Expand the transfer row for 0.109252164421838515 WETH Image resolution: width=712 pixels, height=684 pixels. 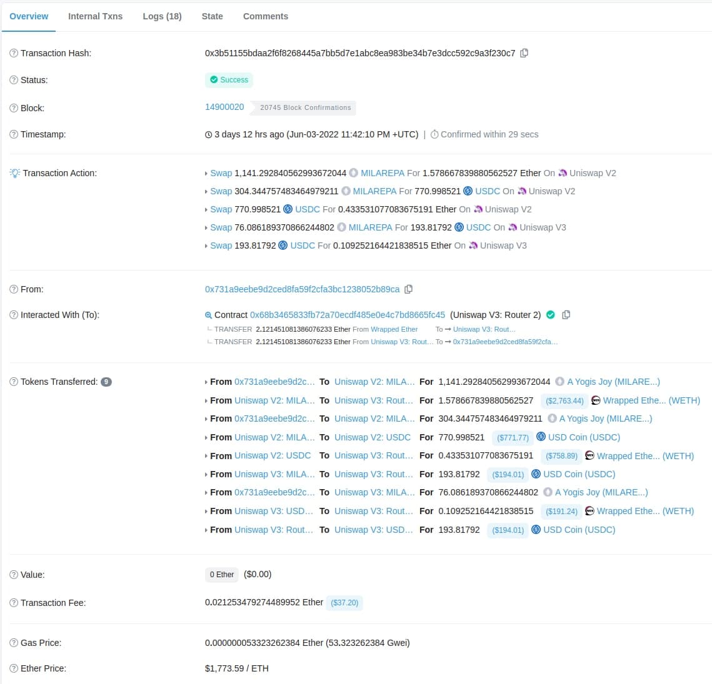pyautogui.click(x=206, y=512)
